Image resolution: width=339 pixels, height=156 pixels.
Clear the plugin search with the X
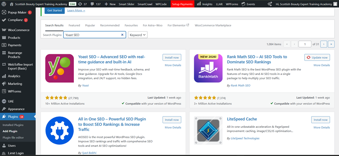[122, 35]
